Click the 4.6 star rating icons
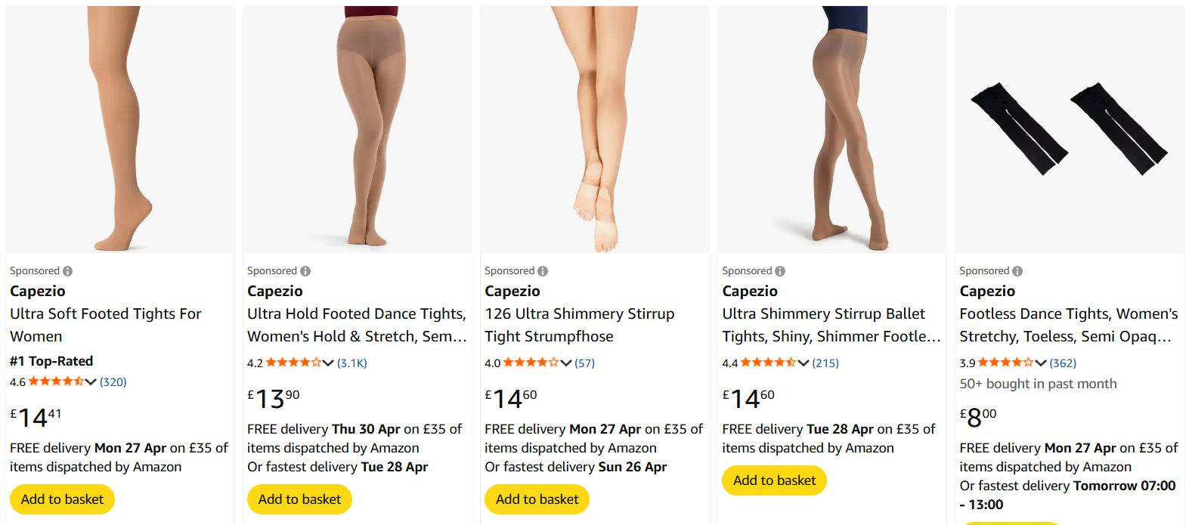 coord(56,381)
